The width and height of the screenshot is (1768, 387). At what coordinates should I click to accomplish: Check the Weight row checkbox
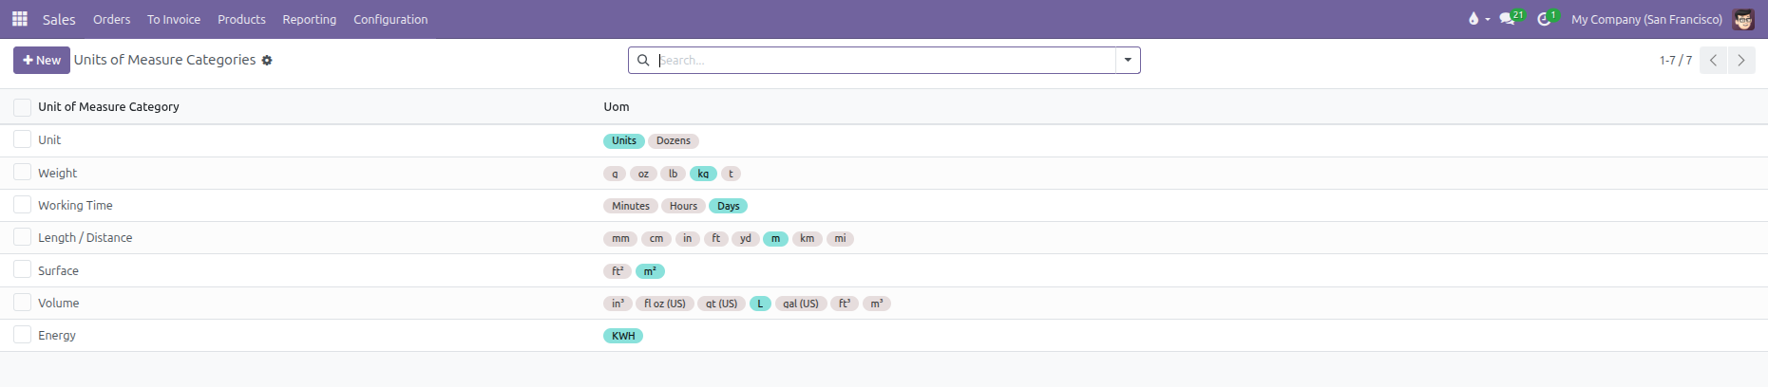coord(23,173)
